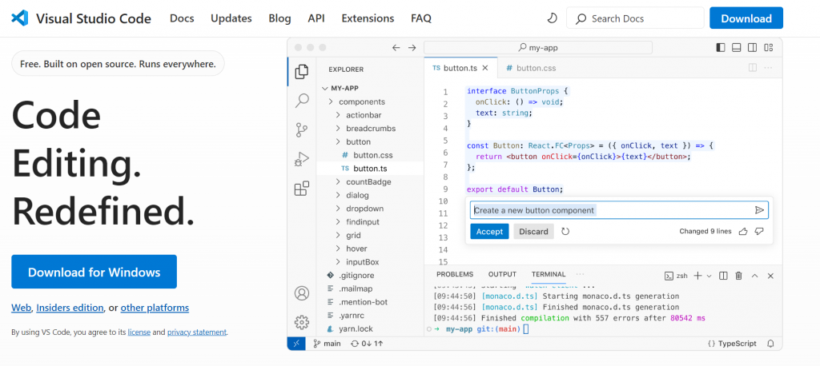
Task: Click the send arrow in inline chat
Action: click(x=759, y=210)
